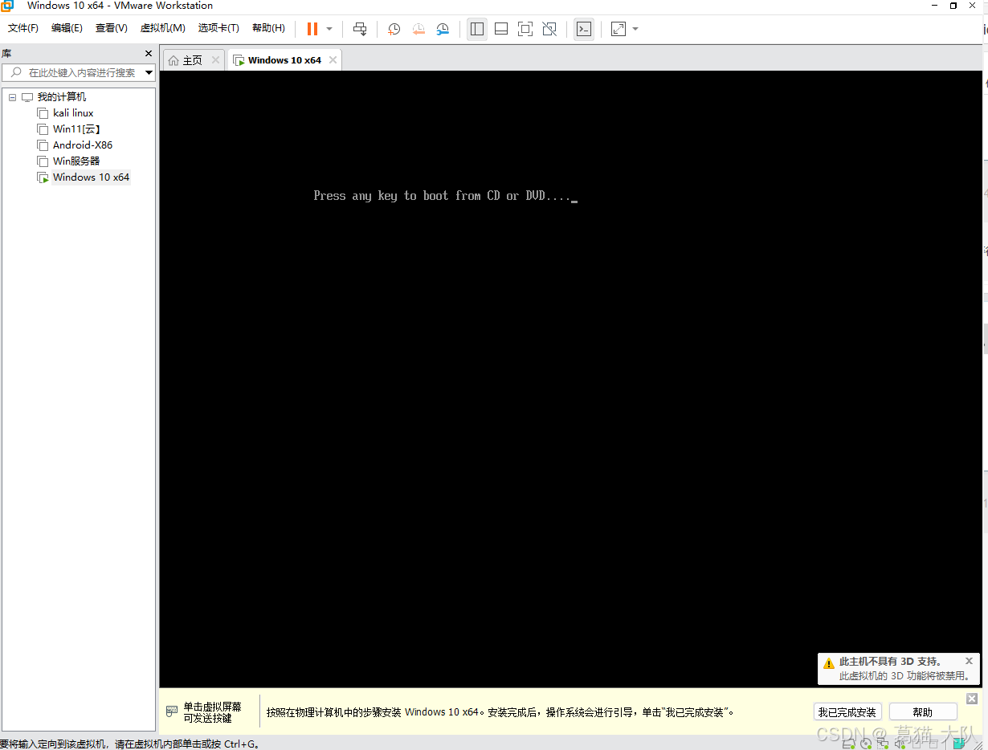The image size is (988, 750).
Task: Click the VMware logo in title bar
Action: pyautogui.click(x=7, y=5)
